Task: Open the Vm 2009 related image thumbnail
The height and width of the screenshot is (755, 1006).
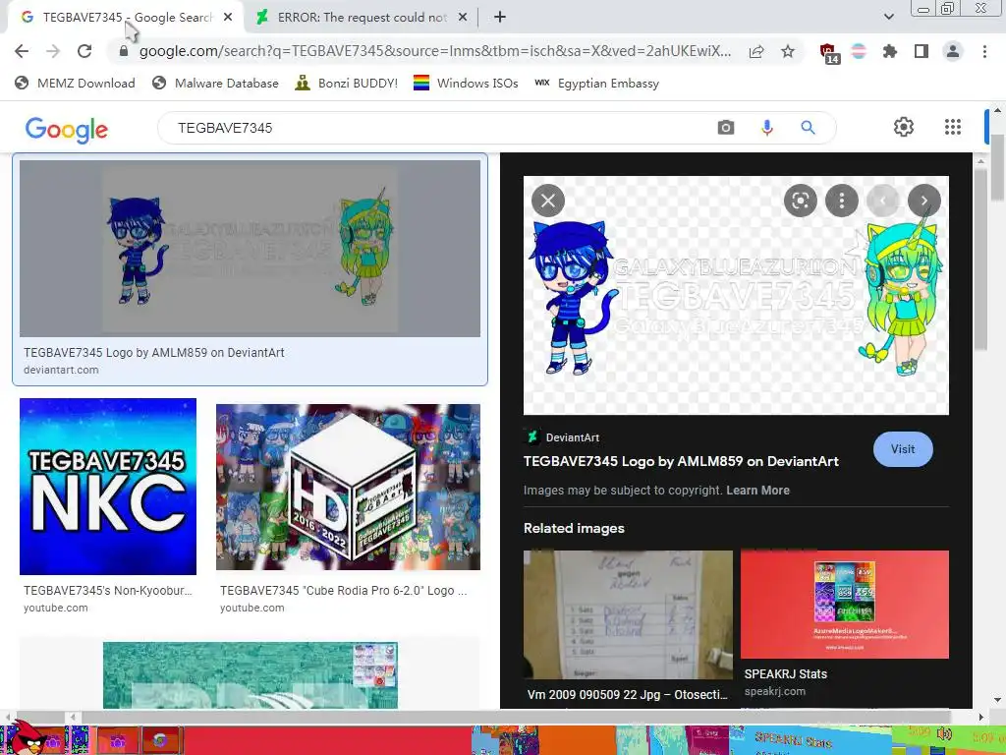Action: [628, 614]
